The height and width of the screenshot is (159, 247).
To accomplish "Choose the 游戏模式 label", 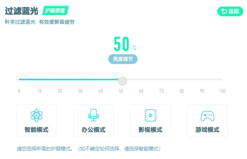I will (207, 130).
